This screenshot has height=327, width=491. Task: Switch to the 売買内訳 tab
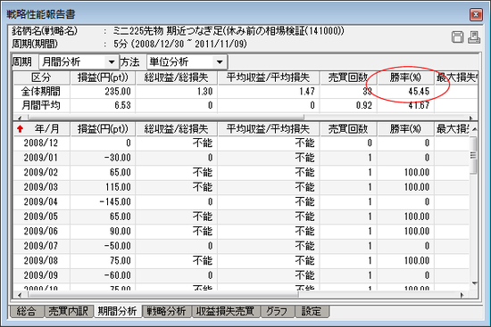pyautogui.click(x=68, y=311)
